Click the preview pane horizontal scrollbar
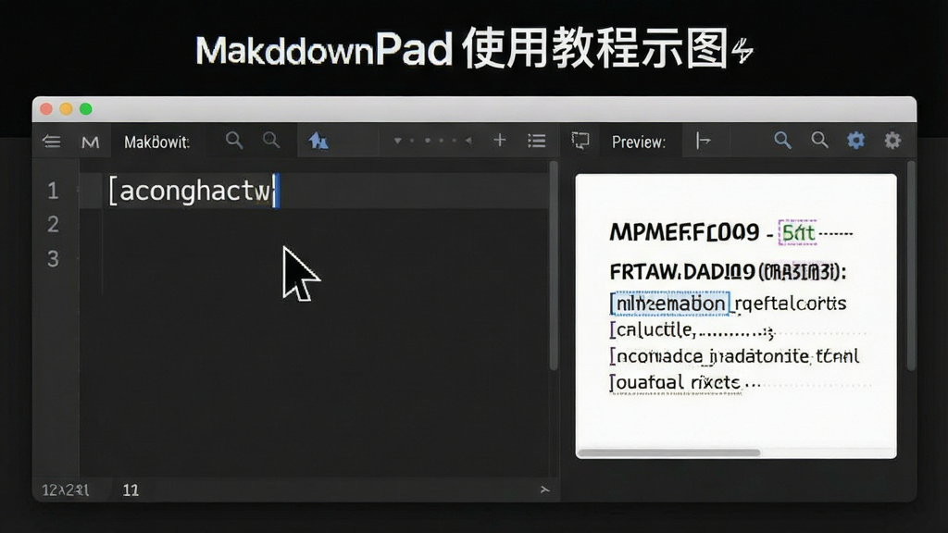Screen dimensions: 948x533 668,452
